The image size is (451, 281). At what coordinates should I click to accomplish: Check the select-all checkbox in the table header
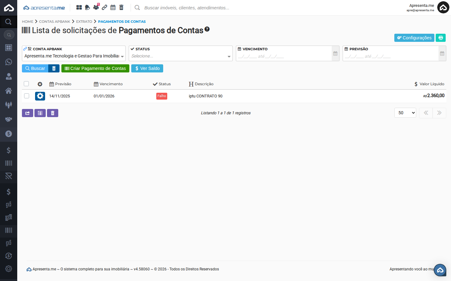[x=26, y=84]
